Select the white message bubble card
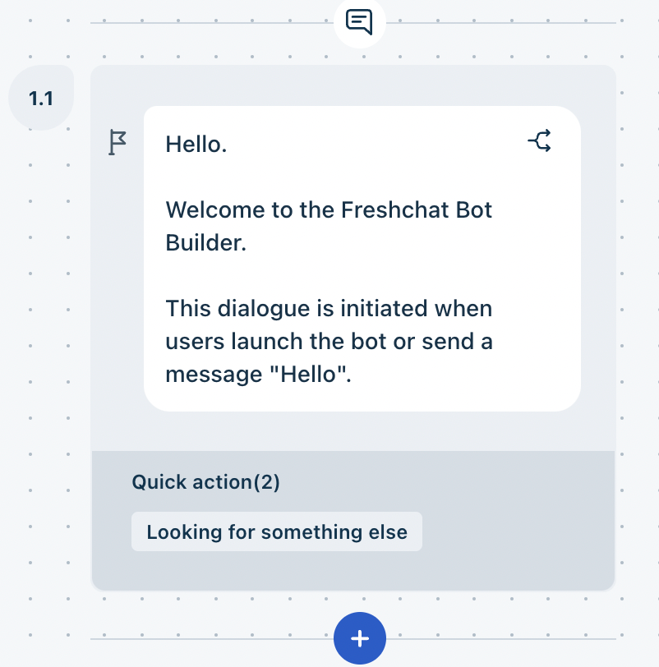The height and width of the screenshot is (667, 659). click(362, 259)
